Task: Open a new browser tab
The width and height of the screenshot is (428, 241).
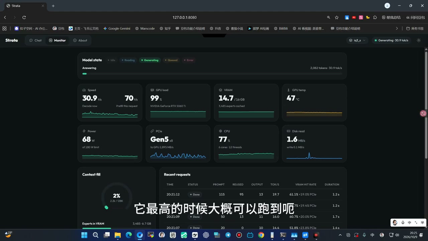Action: click(x=53, y=6)
